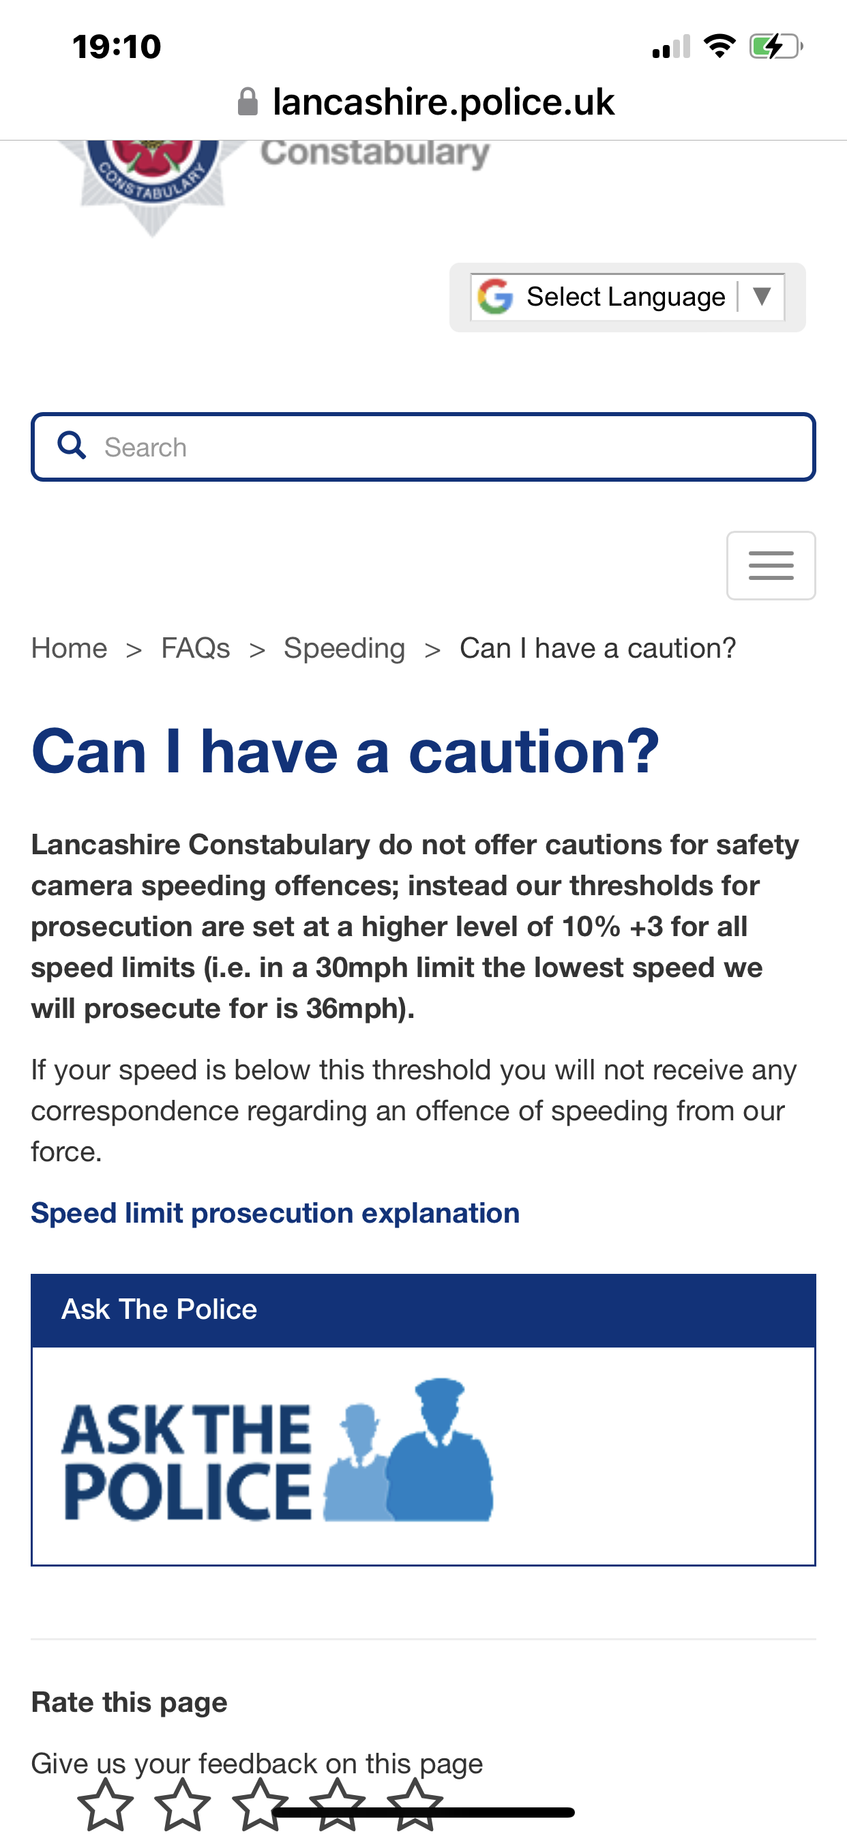Image resolution: width=847 pixels, height=1834 pixels.
Task: Tap the Ask The Police header bar
Action: [x=423, y=1309]
